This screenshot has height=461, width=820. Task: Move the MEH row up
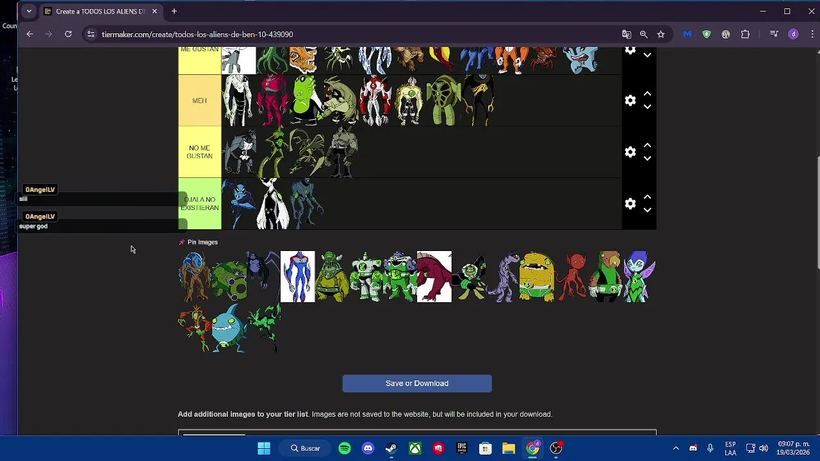[x=647, y=94]
